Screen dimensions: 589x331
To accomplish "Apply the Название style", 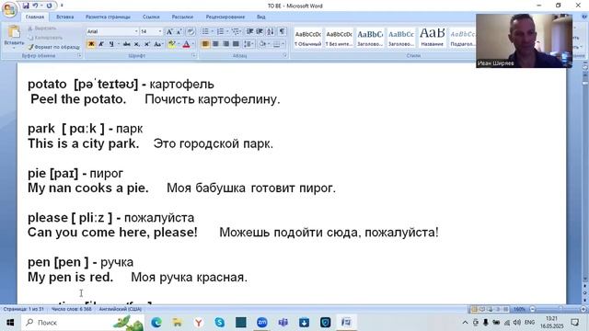I will pos(432,38).
